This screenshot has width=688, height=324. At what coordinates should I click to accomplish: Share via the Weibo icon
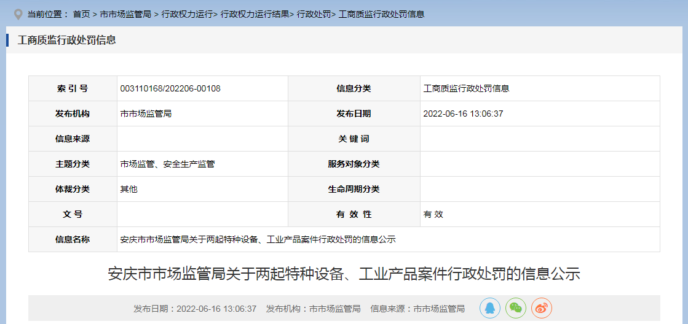tap(542, 308)
